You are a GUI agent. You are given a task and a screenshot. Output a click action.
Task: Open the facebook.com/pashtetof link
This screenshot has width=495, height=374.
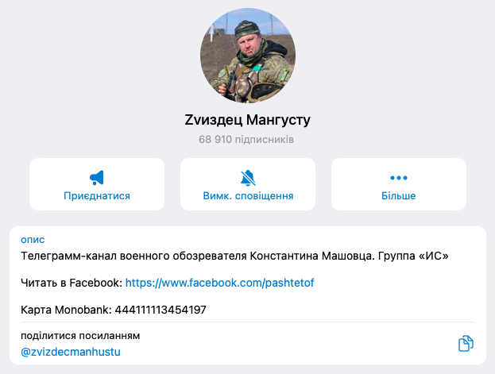(x=220, y=283)
